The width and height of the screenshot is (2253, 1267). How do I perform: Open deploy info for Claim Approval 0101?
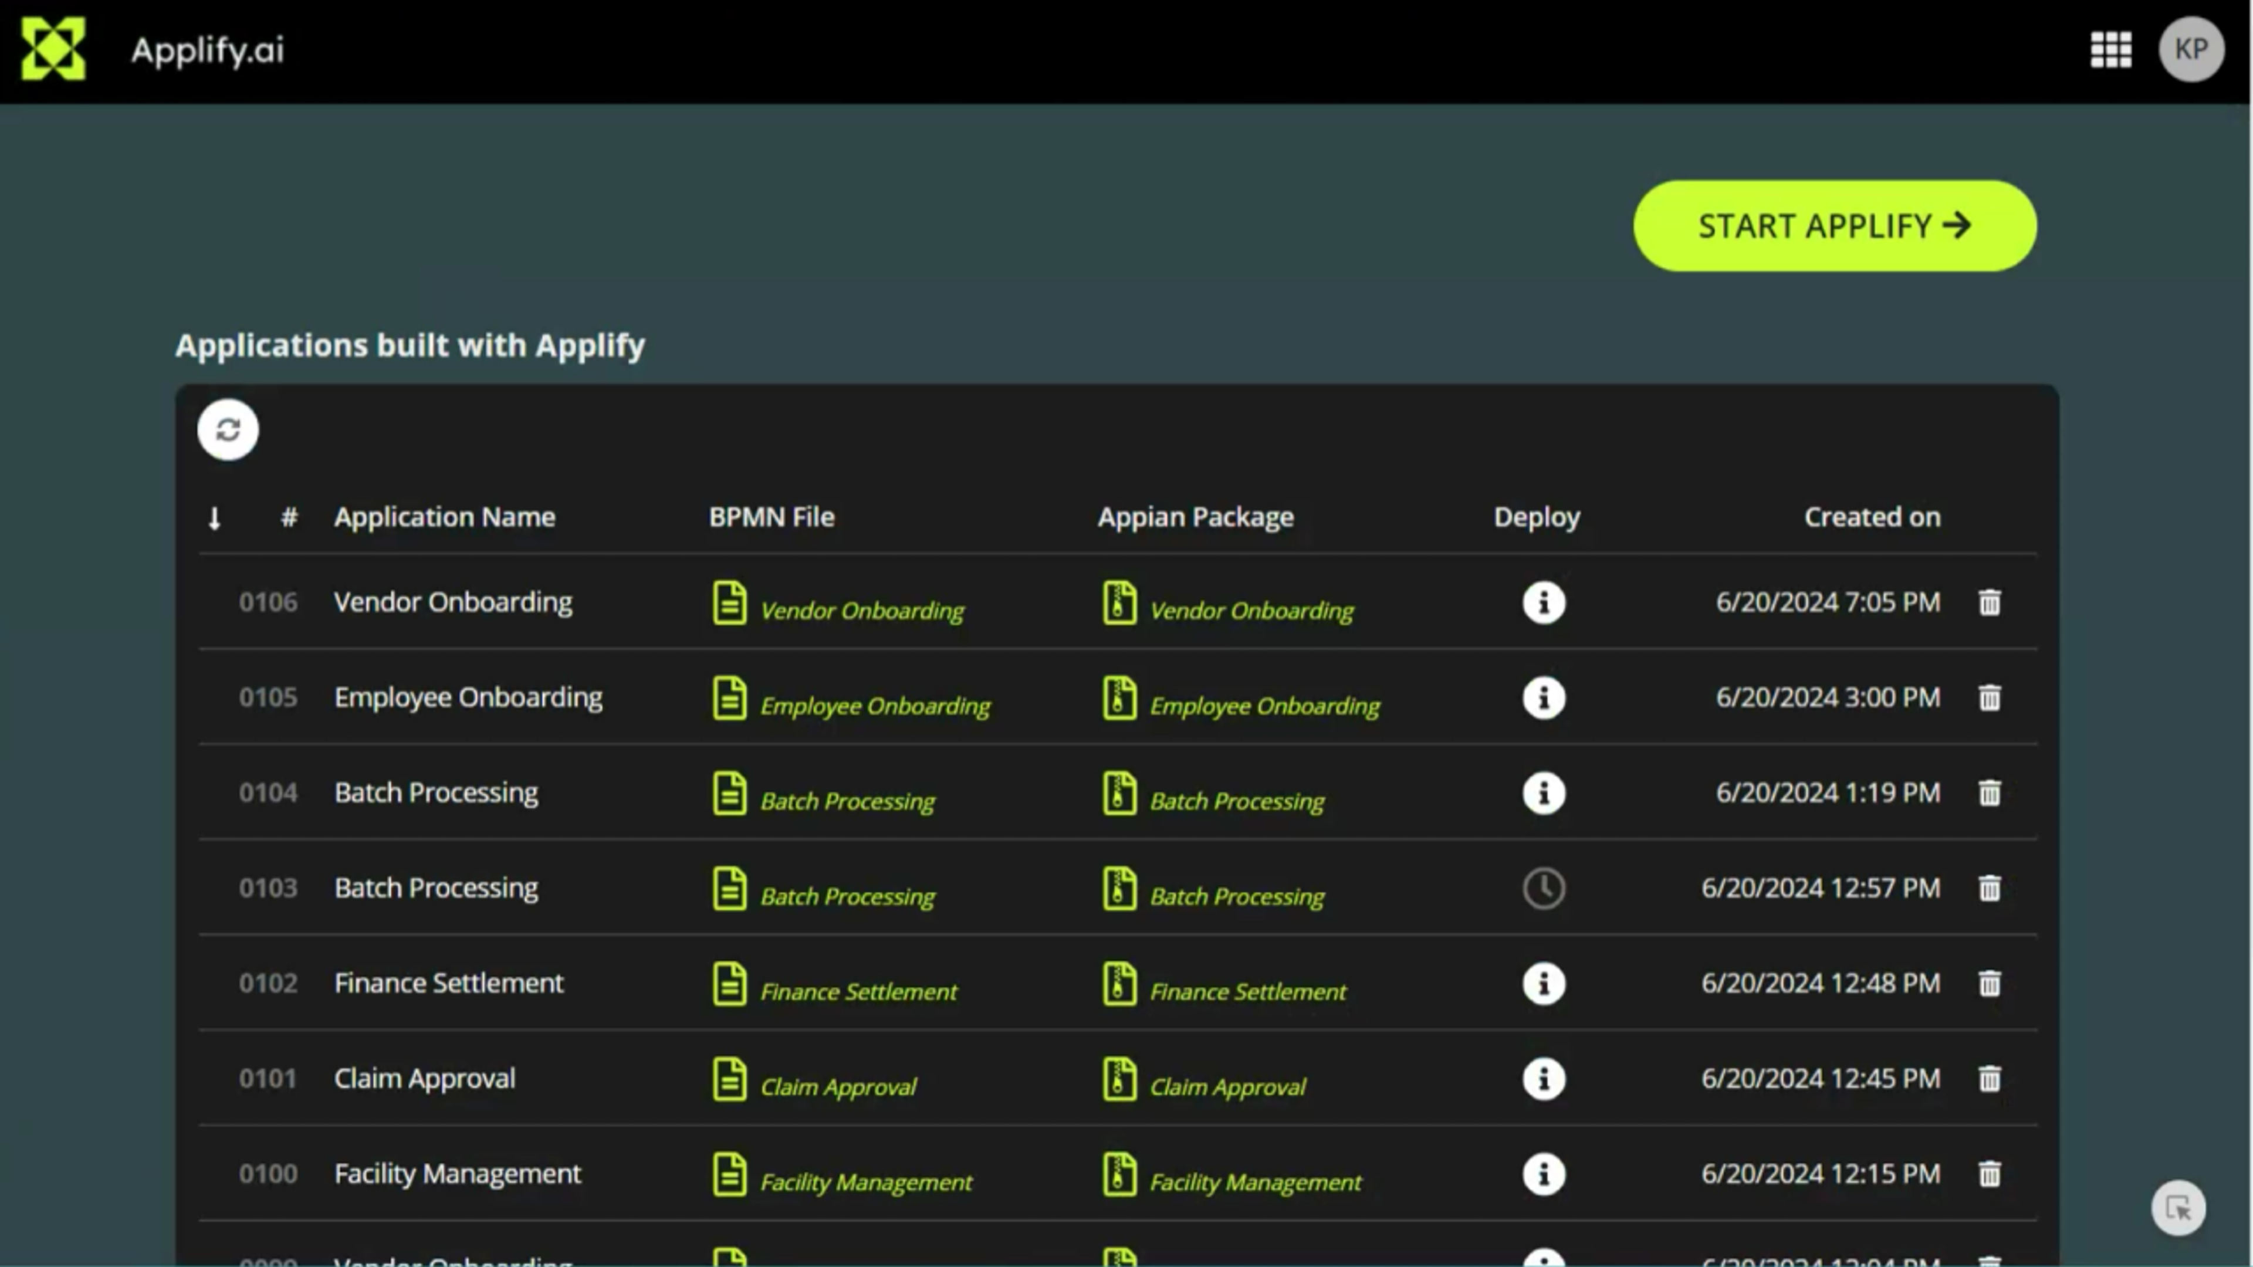tap(1544, 1079)
